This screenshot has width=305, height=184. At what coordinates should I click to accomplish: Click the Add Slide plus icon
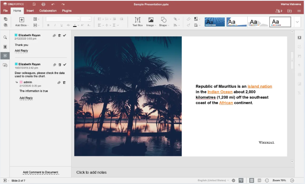(x=22, y=20)
